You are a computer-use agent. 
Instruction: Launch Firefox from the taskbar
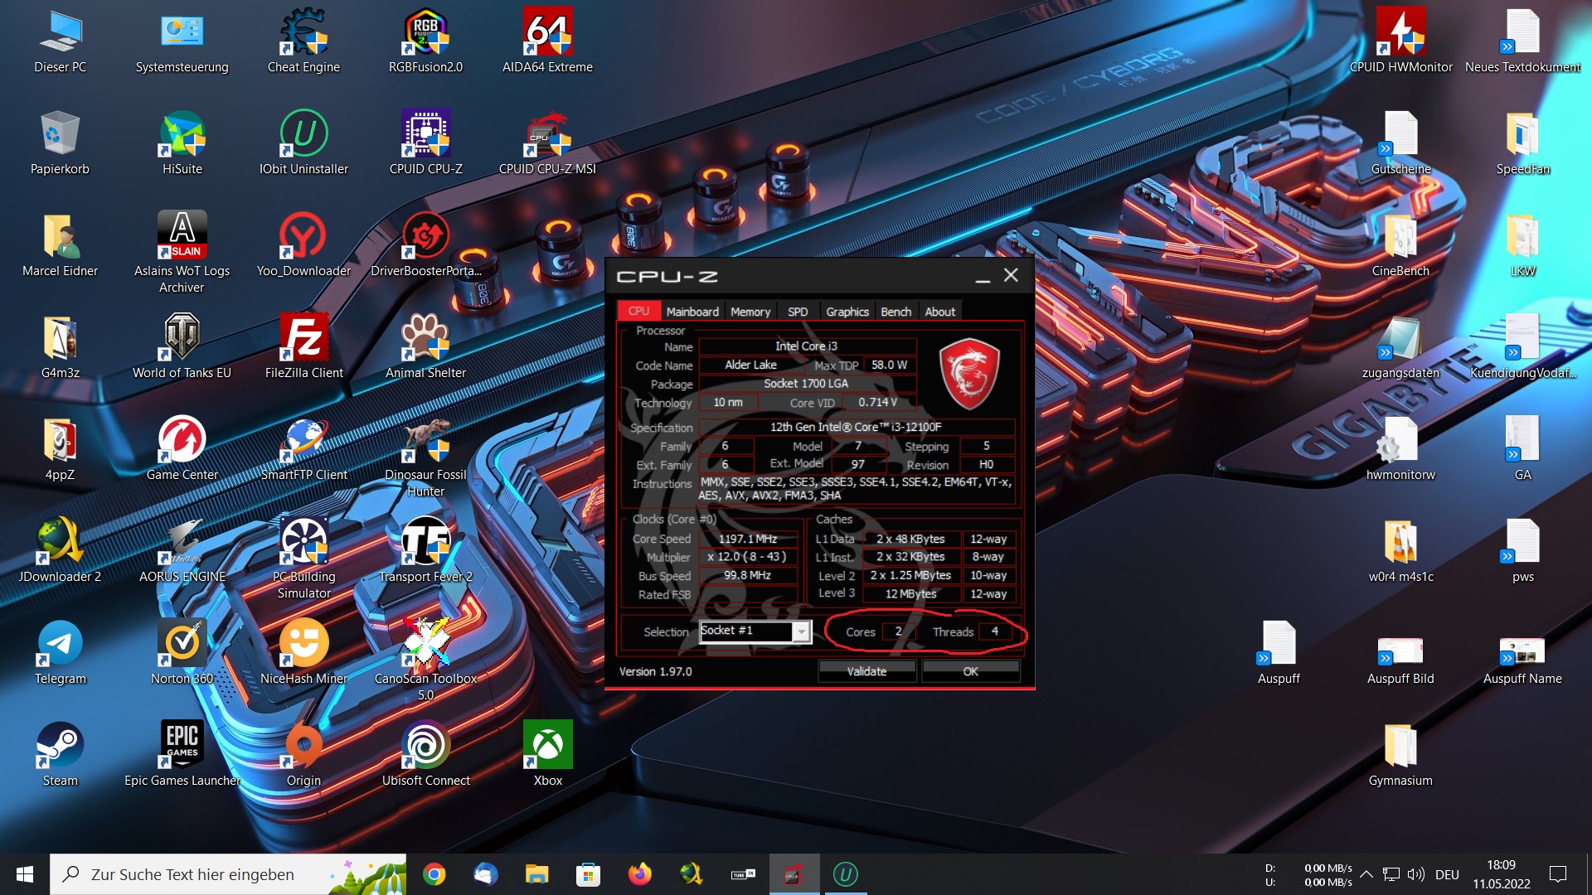639,874
